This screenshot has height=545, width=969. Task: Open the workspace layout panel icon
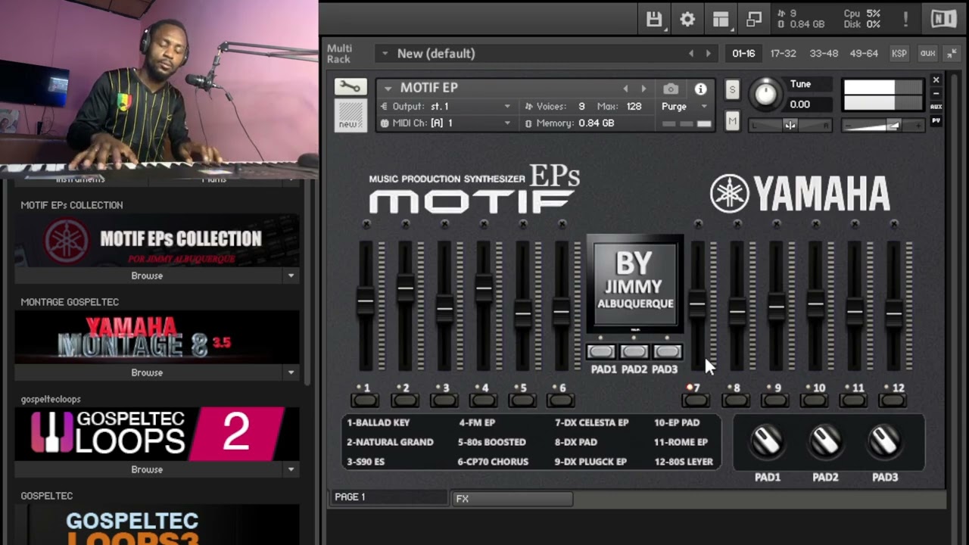[721, 20]
